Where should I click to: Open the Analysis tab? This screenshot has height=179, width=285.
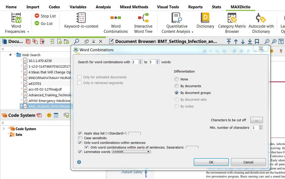point(103,7)
